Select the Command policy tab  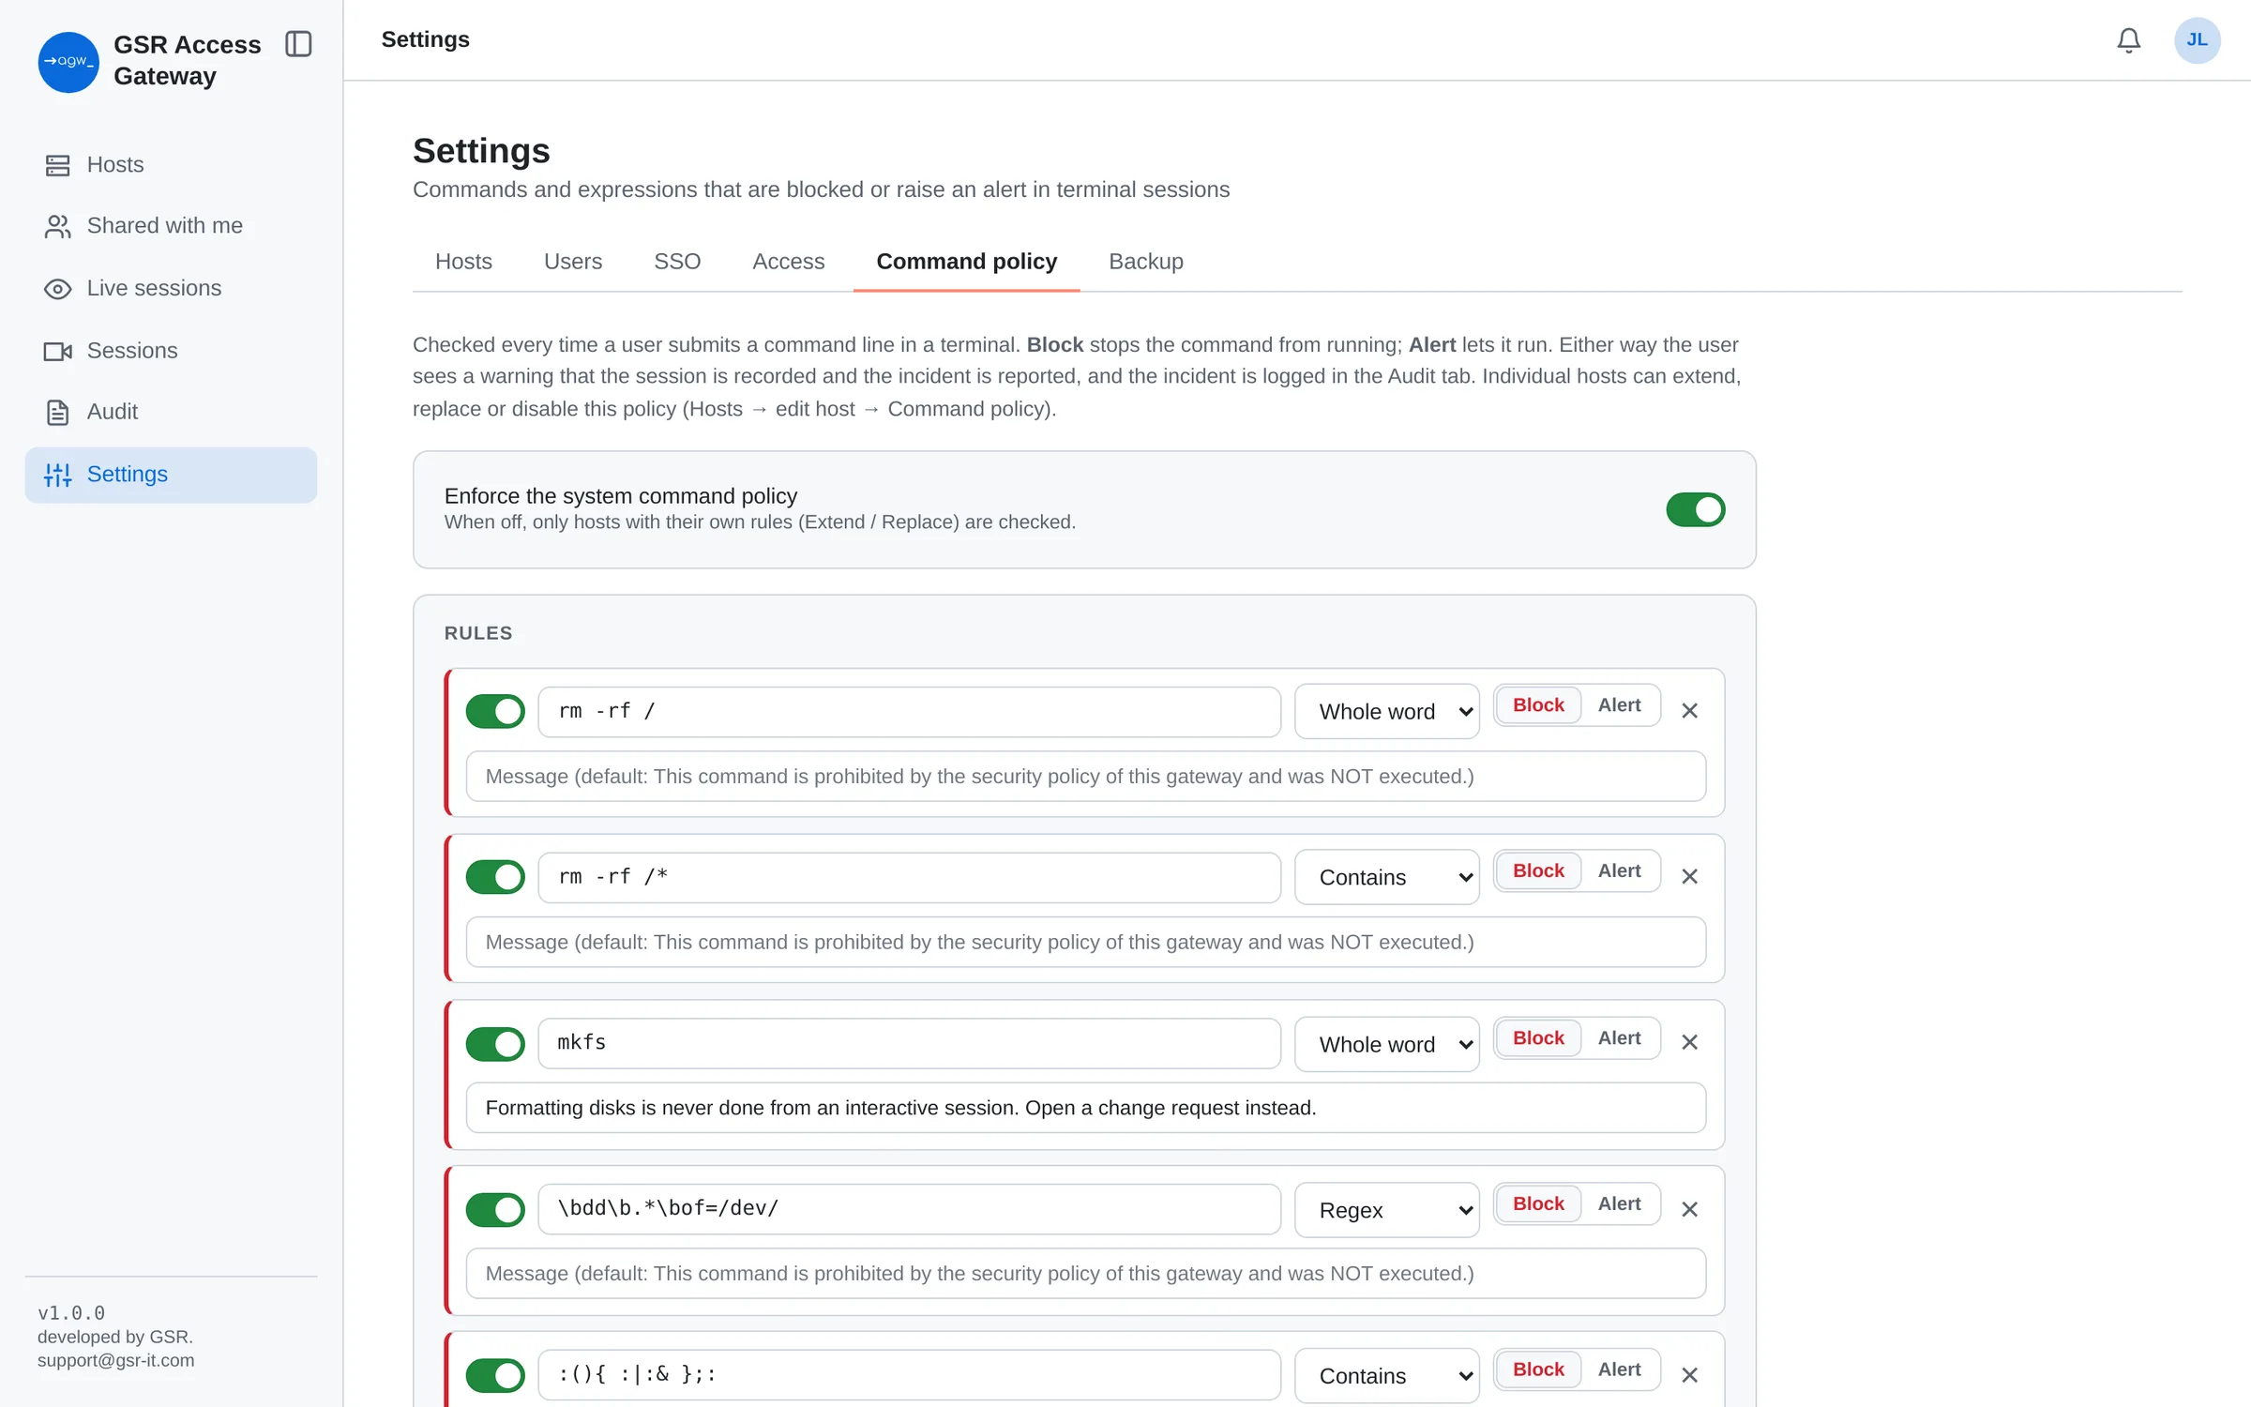click(966, 262)
